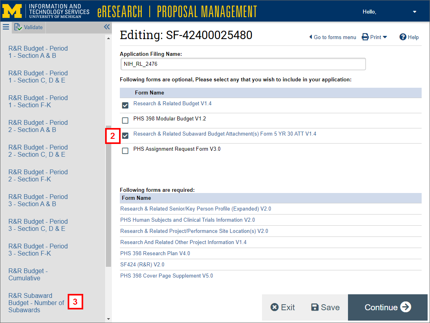Screen dimensions: 430x323
Task: Click the Exit button
Action: pyautogui.click(x=283, y=307)
